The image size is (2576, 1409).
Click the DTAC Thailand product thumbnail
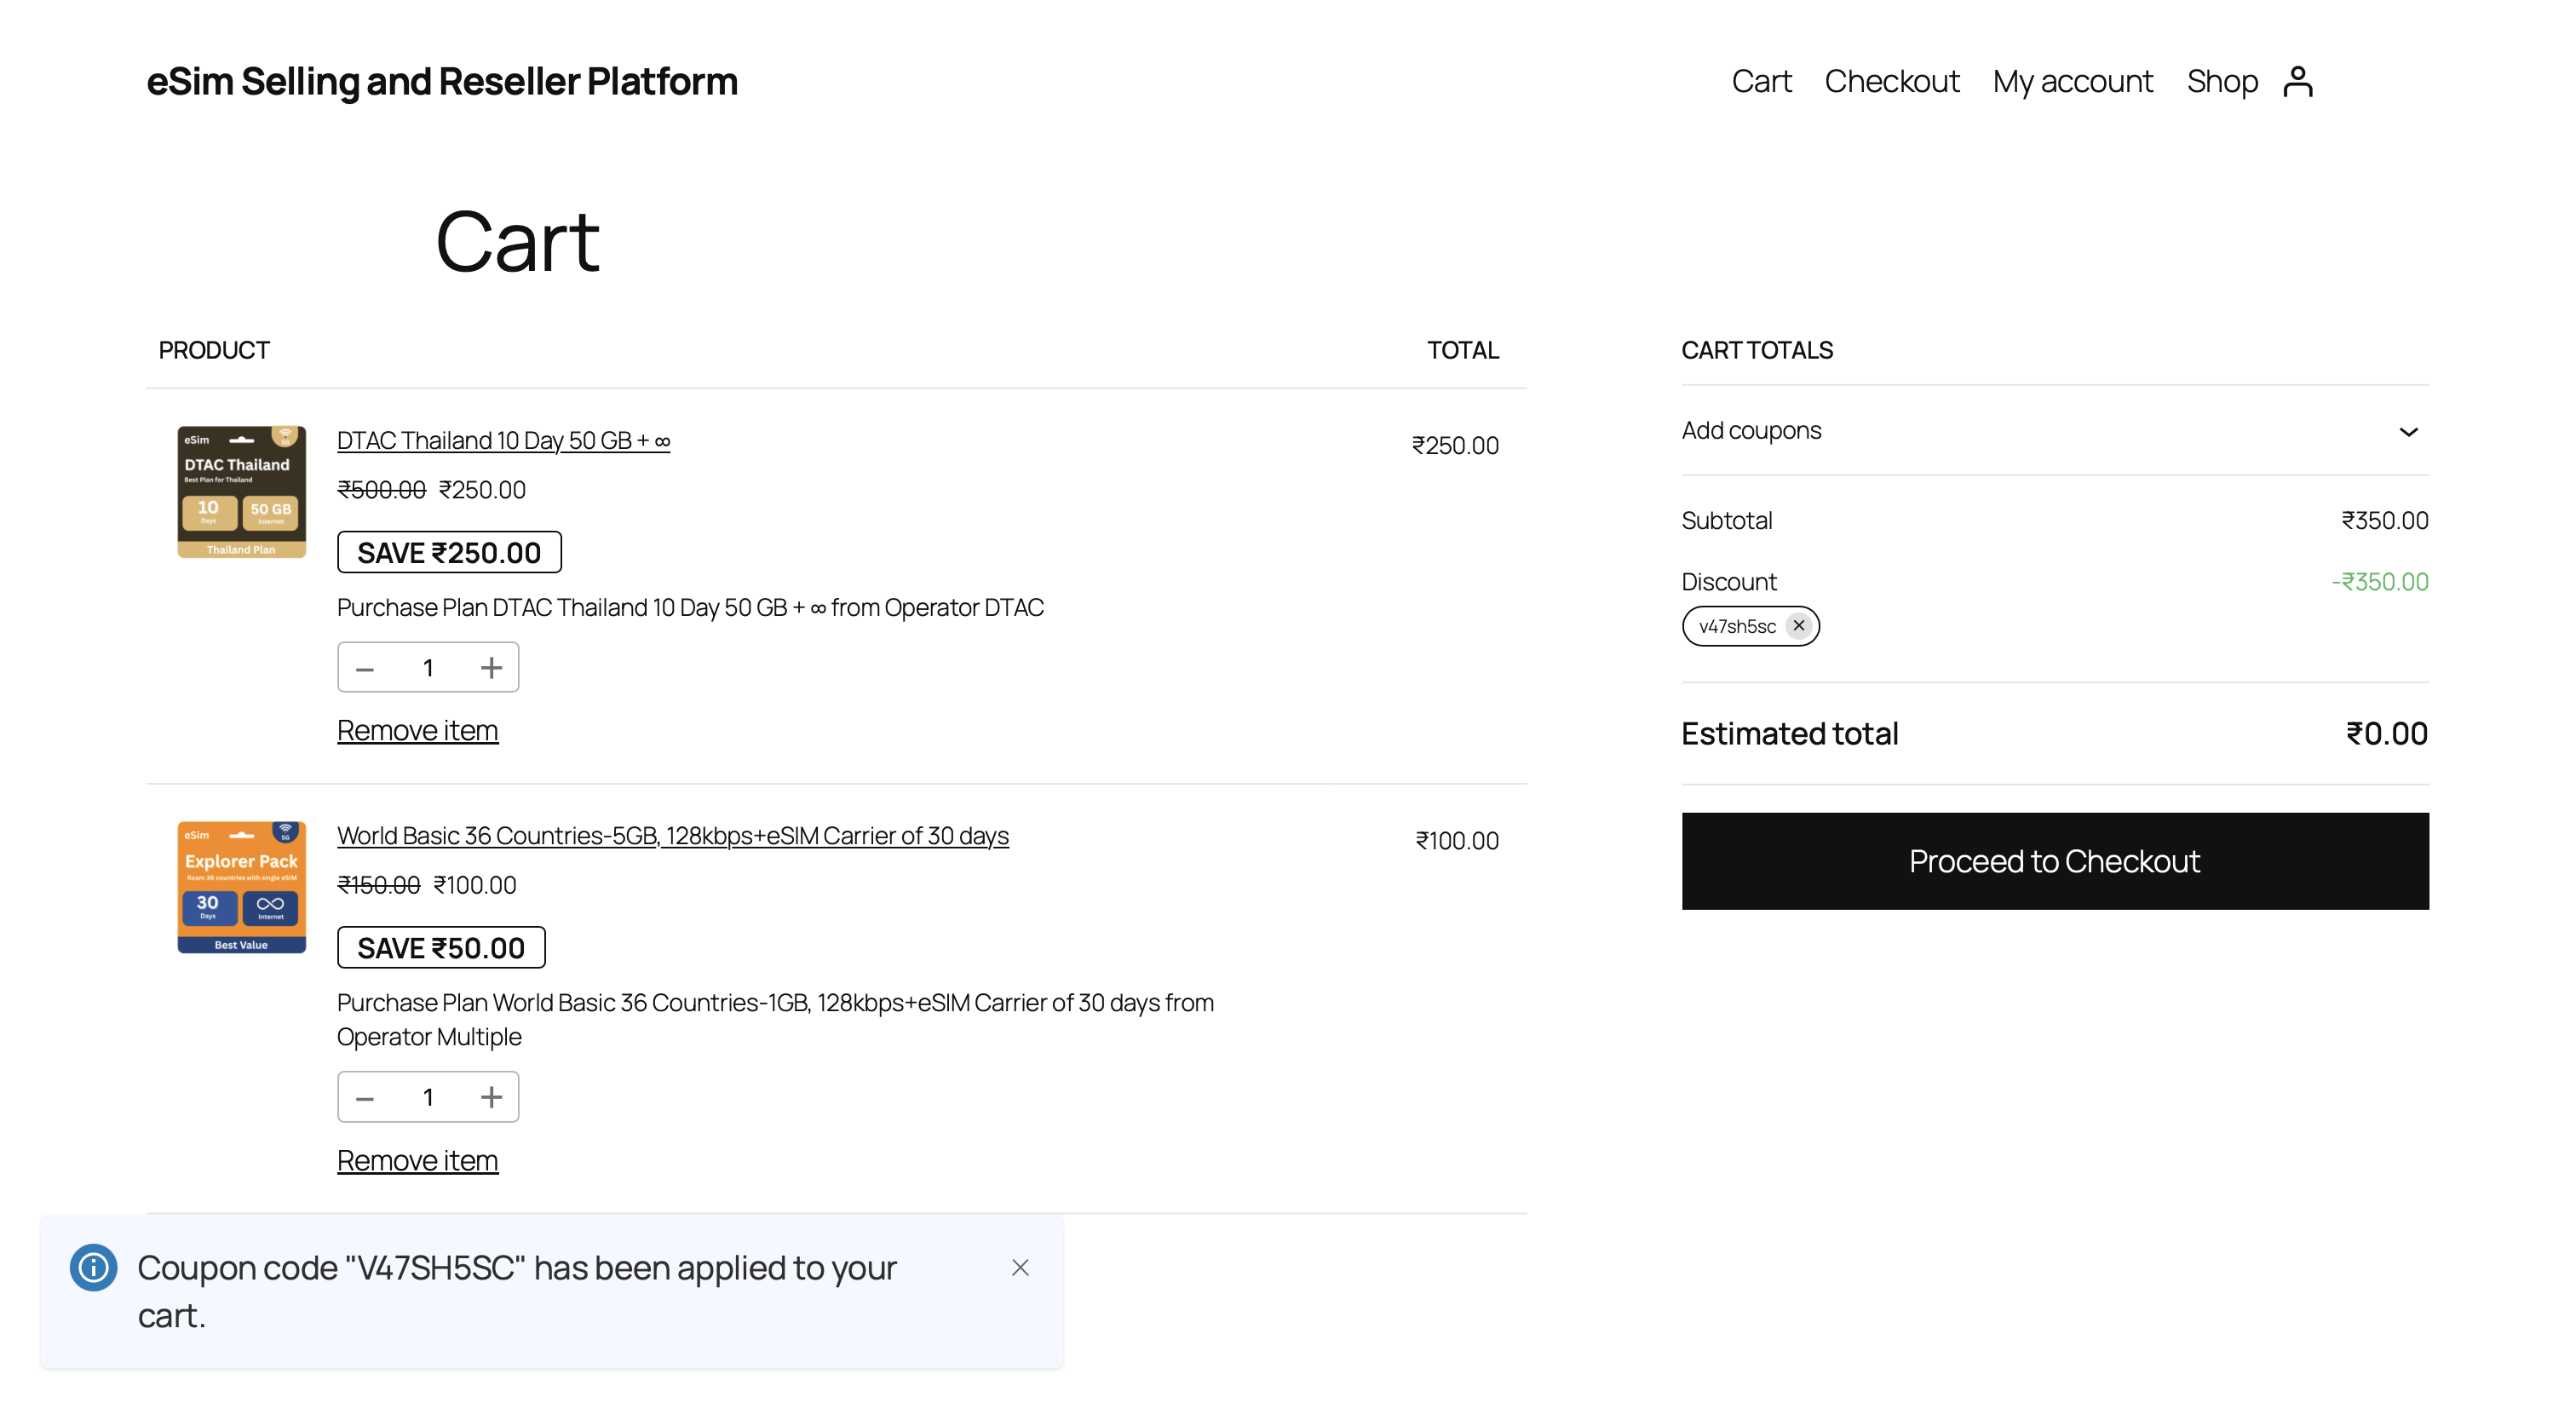point(241,491)
